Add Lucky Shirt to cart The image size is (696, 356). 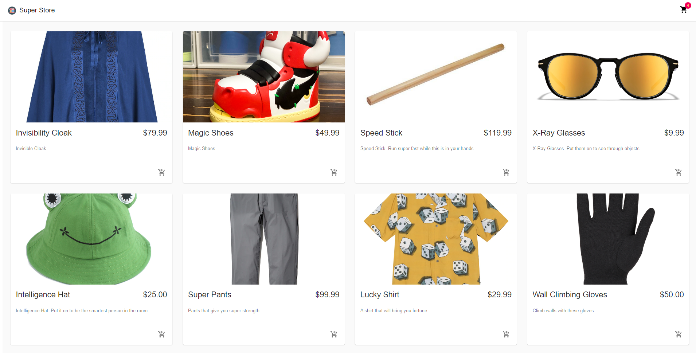point(506,334)
